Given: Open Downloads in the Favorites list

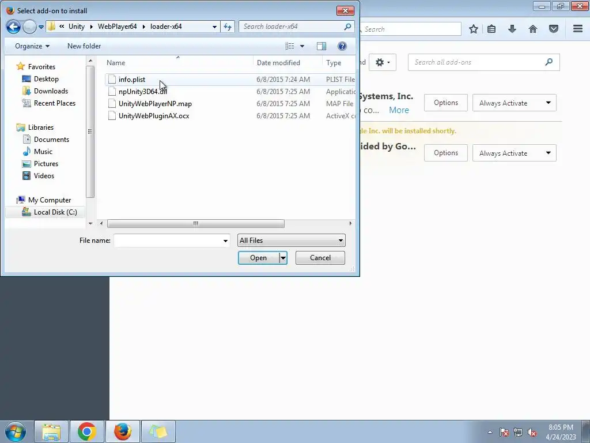Looking at the screenshot, I should (x=51, y=91).
